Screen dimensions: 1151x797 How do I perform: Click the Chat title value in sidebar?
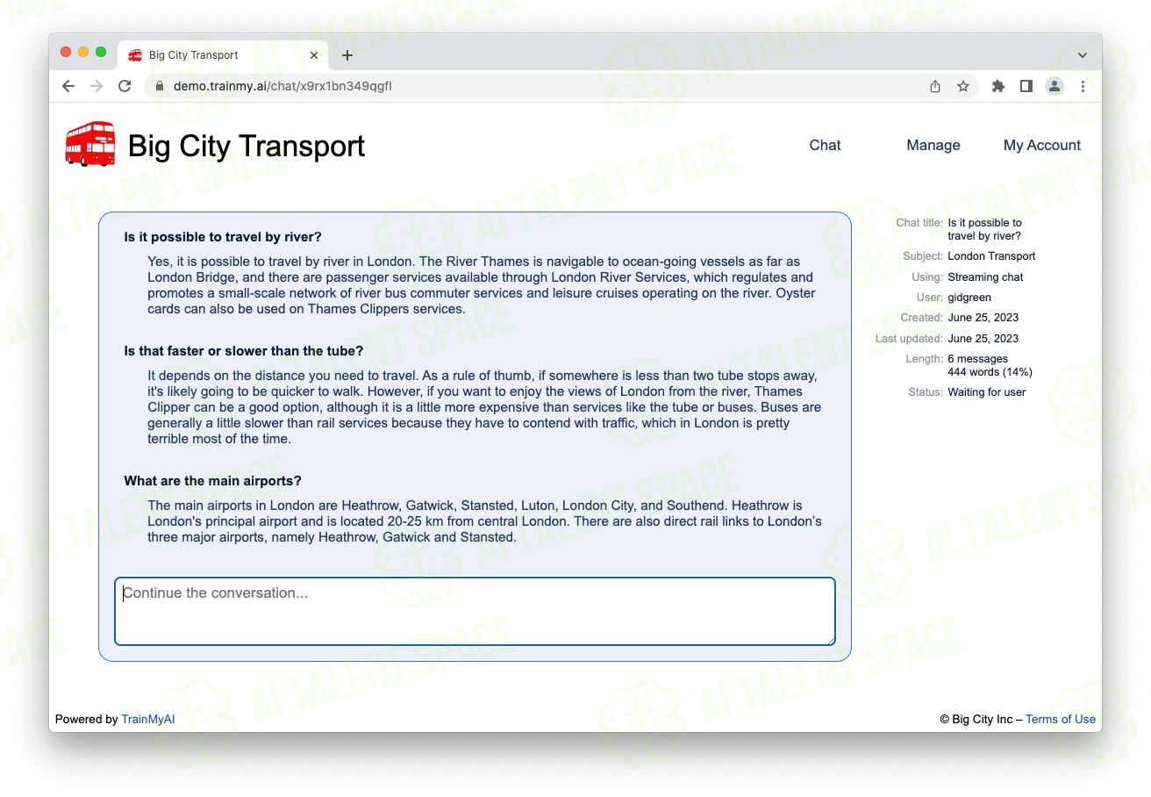pyautogui.click(x=984, y=230)
